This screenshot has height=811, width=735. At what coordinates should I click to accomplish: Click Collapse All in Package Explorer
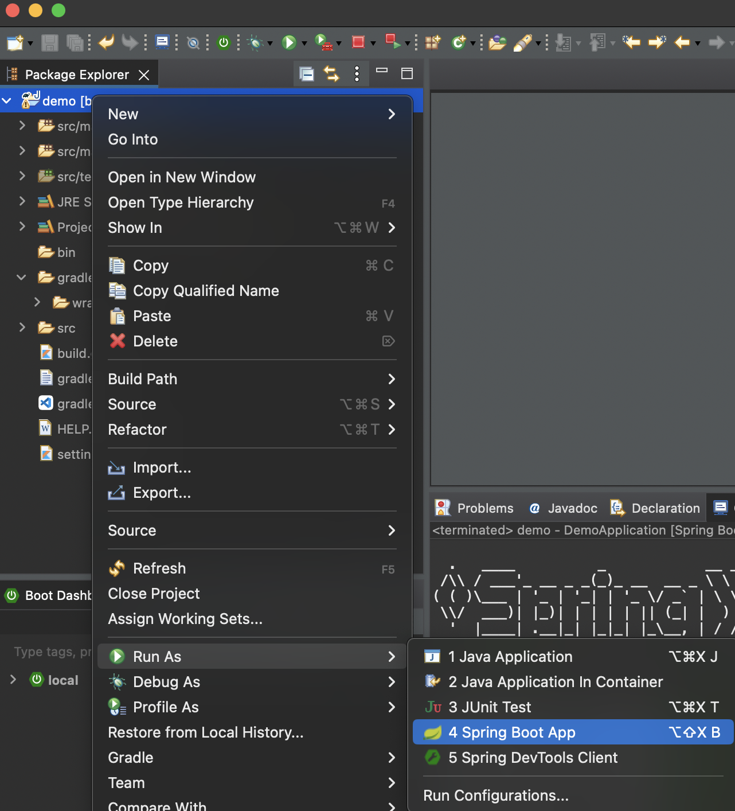(x=307, y=74)
